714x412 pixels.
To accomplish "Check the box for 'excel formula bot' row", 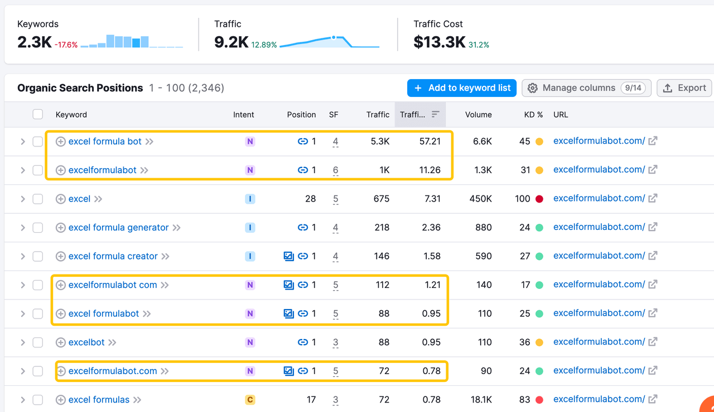I will (x=37, y=141).
